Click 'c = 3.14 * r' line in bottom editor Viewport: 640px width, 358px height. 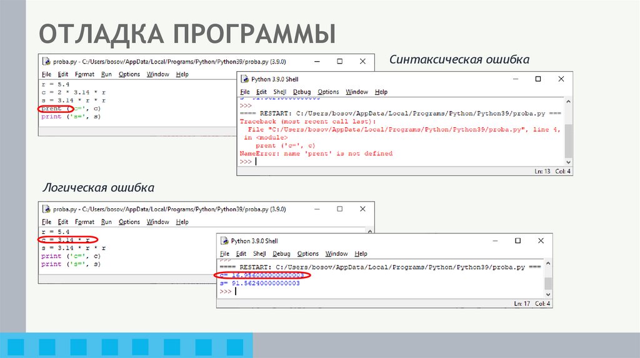(65, 240)
